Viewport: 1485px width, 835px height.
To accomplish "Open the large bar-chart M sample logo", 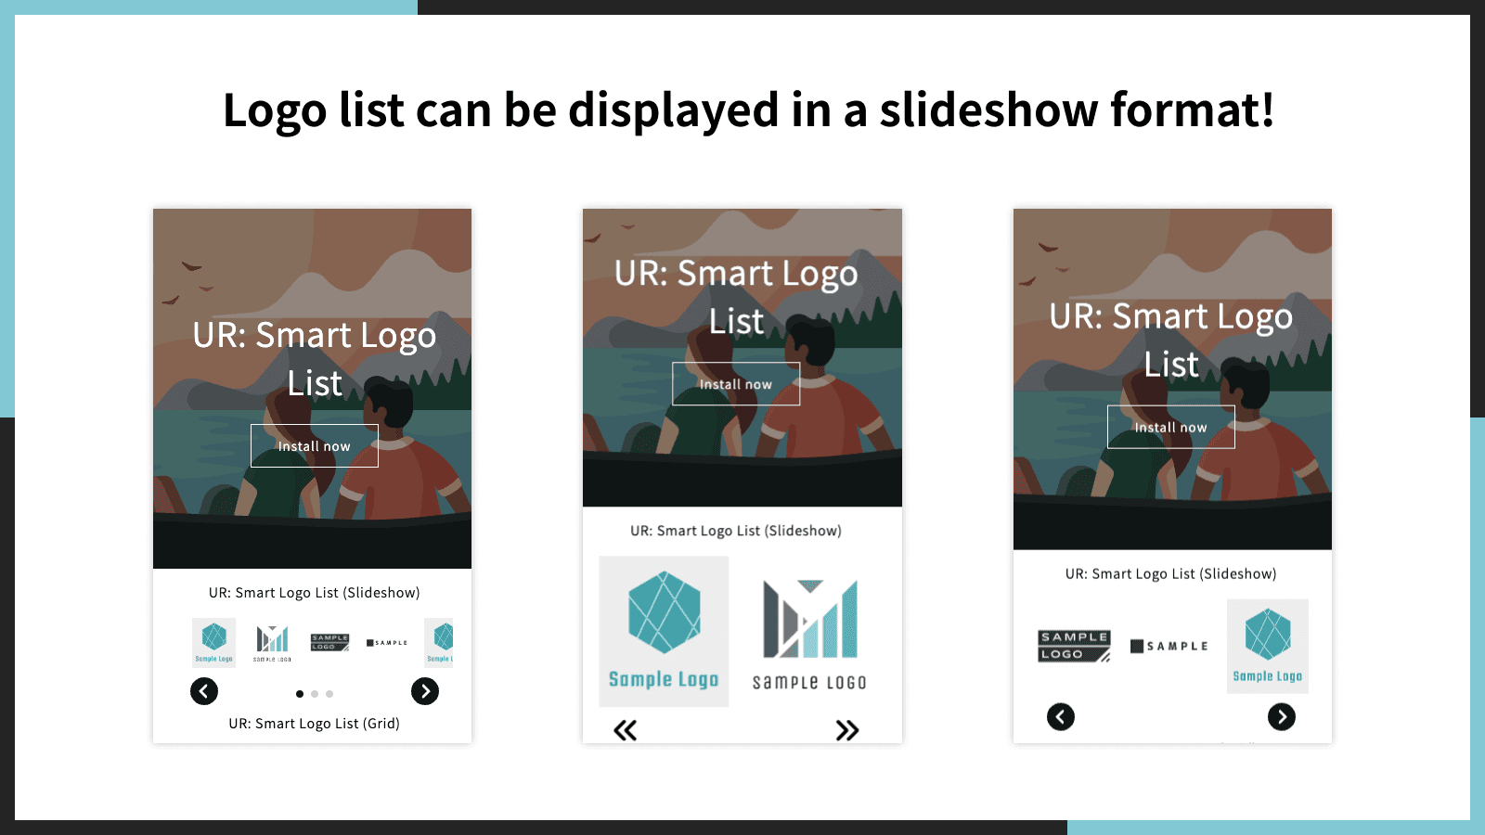I will (809, 633).
